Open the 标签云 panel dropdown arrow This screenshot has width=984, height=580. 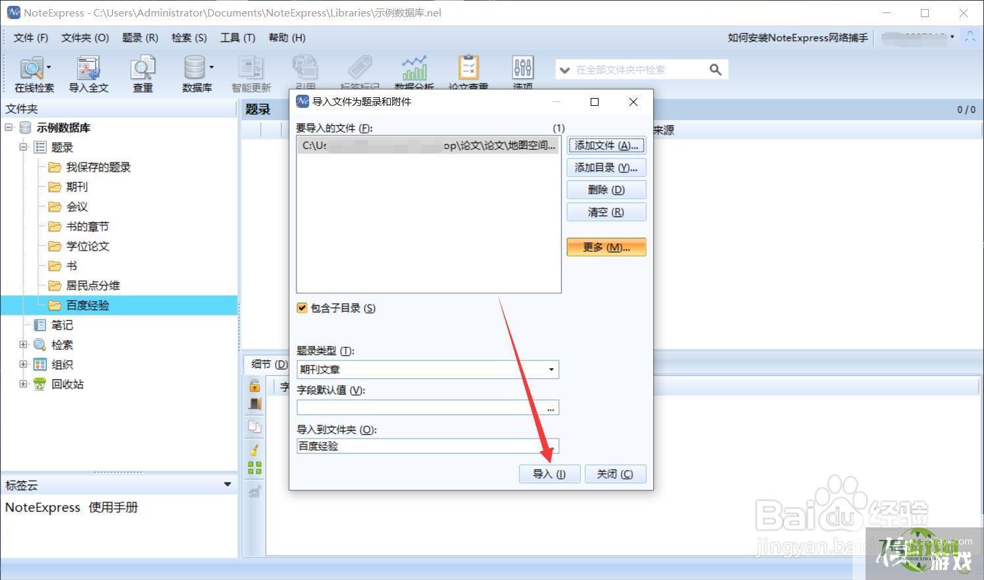tap(228, 485)
